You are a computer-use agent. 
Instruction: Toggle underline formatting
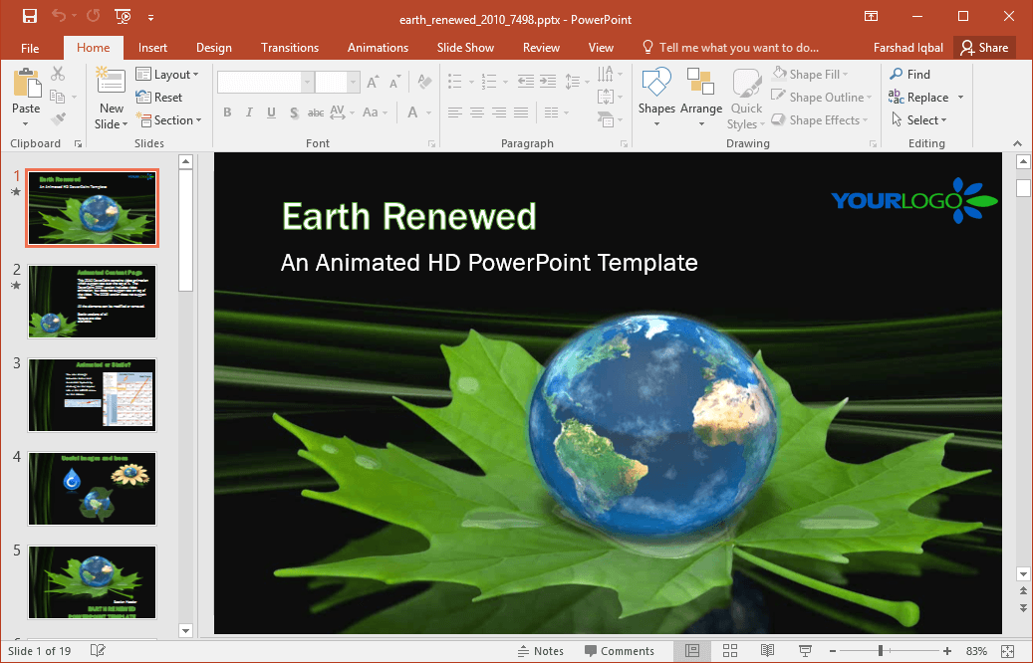[x=270, y=112]
